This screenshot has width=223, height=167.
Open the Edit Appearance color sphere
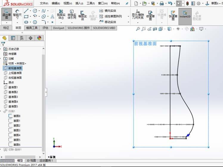[192, 29]
